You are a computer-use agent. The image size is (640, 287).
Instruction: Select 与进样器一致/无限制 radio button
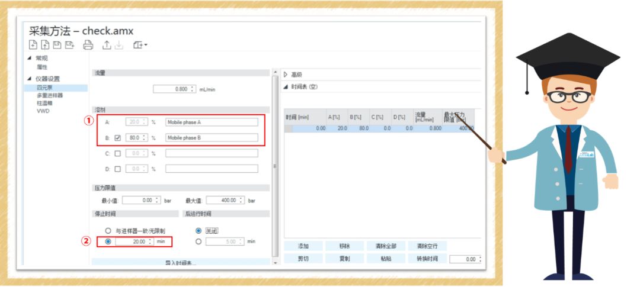pos(108,231)
